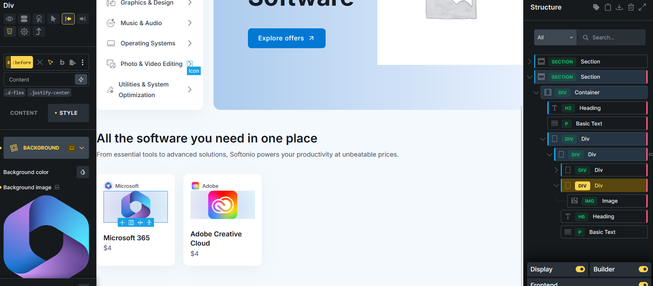Open the Background color picker swatch
The height and width of the screenshot is (286, 653).
pos(83,172)
